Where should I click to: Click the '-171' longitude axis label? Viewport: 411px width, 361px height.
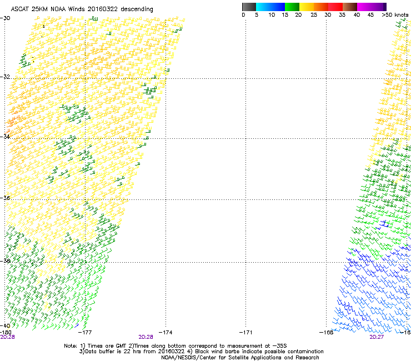[246, 333]
